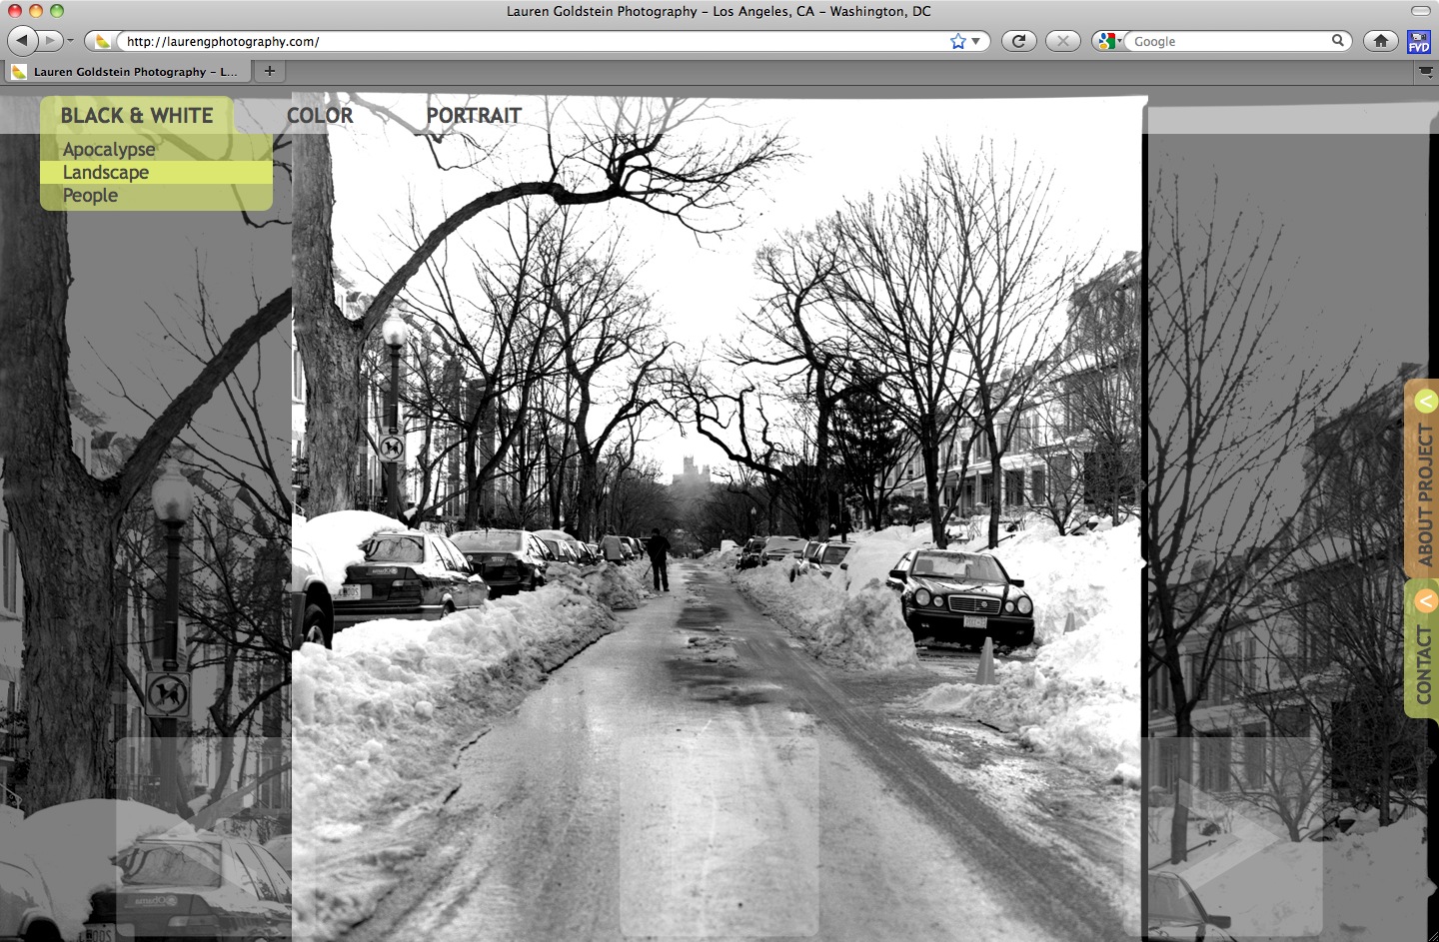Click the URL address bar field
Image resolution: width=1439 pixels, height=942 pixels.
coord(530,41)
